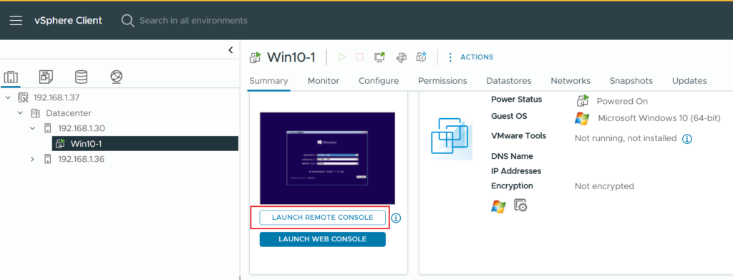Open the Storage inventory view

click(81, 77)
